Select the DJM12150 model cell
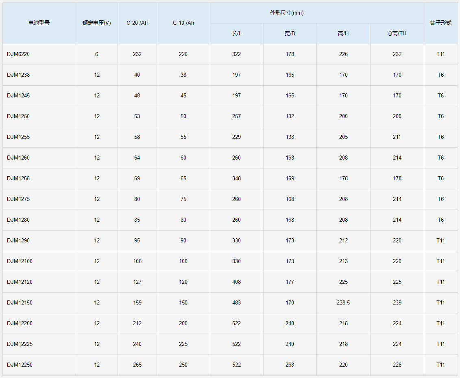Screen dimensions: 460x378 [39, 303]
